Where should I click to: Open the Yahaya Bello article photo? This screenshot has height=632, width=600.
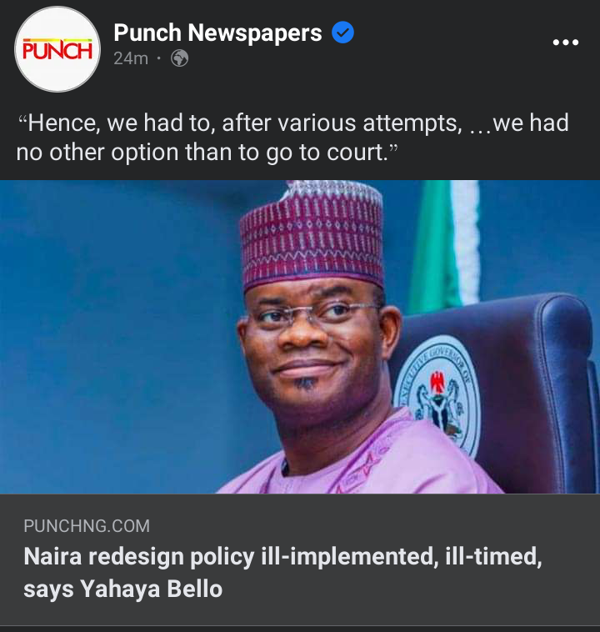[x=300, y=337]
